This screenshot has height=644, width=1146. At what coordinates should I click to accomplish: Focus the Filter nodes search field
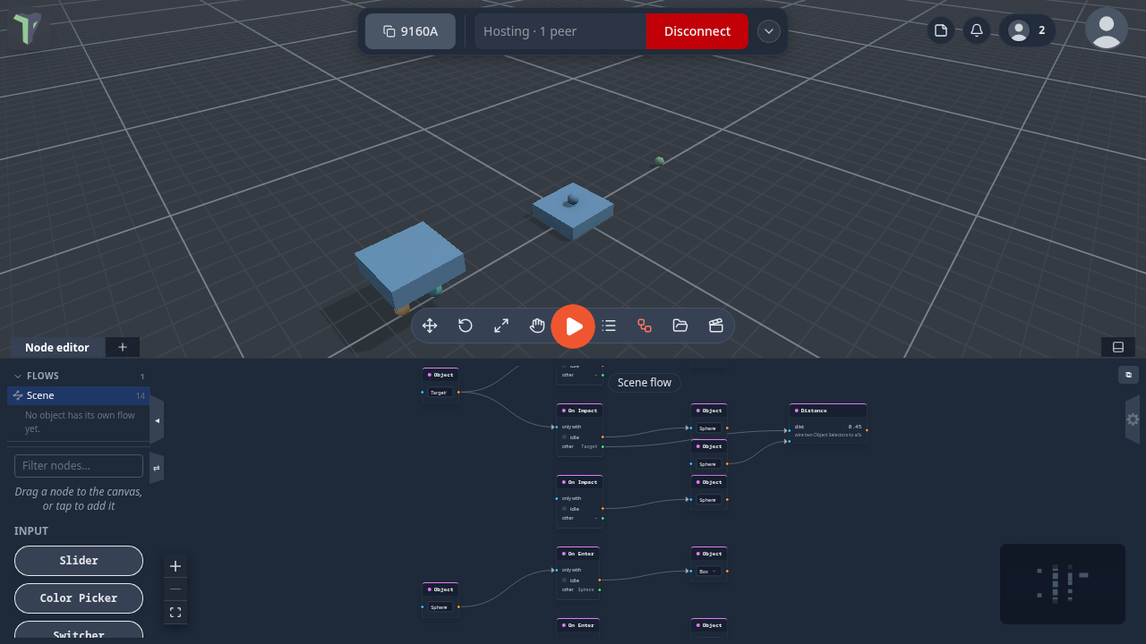pyautogui.click(x=79, y=466)
